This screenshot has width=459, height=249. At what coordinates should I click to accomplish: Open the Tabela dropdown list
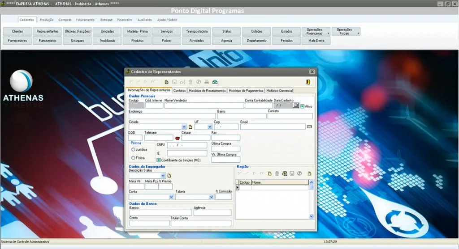pyautogui.click(x=212, y=197)
